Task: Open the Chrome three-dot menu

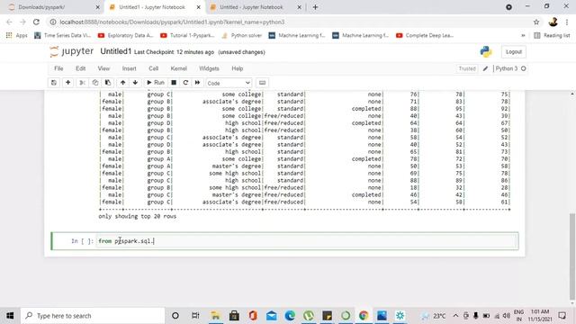Action: [567, 22]
